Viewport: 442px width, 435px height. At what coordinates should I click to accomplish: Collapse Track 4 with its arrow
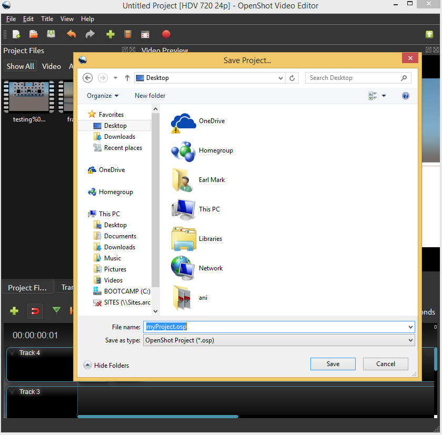(12, 352)
